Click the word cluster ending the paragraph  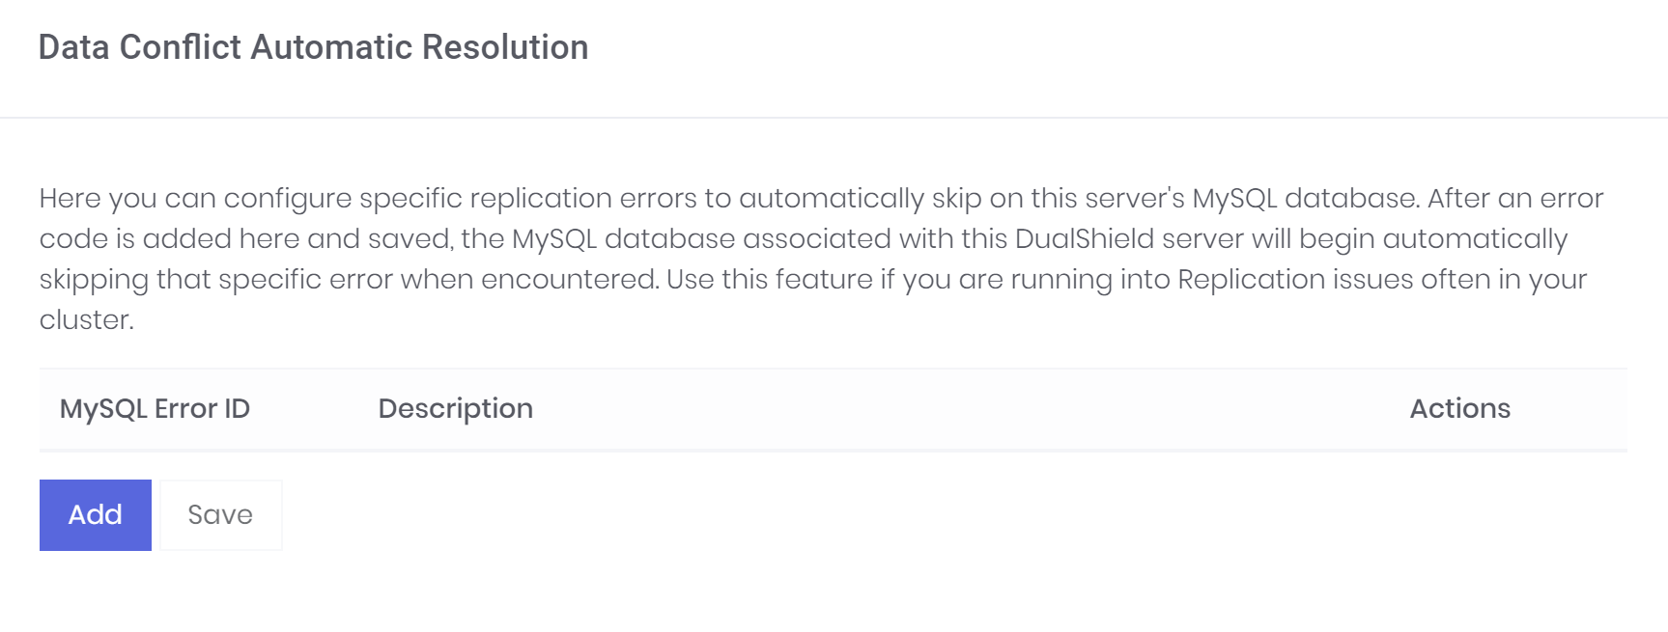click(x=83, y=320)
